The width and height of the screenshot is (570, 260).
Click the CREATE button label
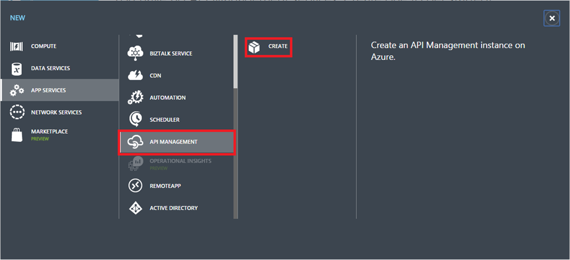[x=278, y=47]
